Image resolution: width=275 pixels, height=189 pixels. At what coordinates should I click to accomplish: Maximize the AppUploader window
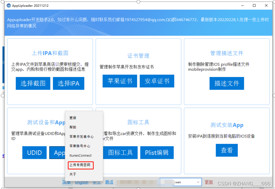click(254, 6)
